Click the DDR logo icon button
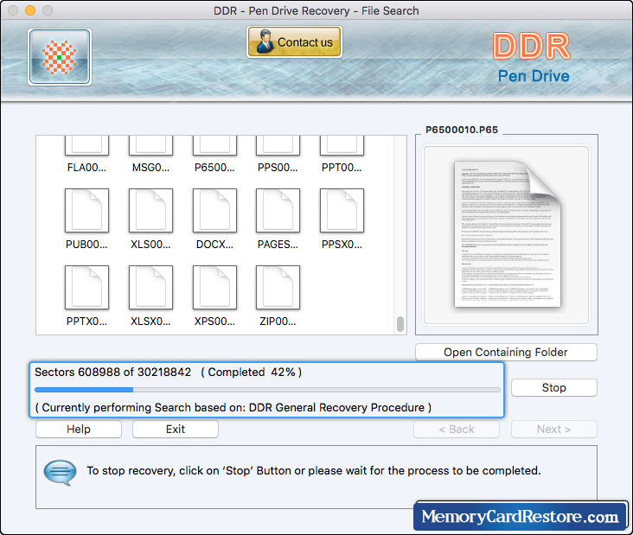Image resolution: width=633 pixels, height=535 pixels. (x=60, y=57)
